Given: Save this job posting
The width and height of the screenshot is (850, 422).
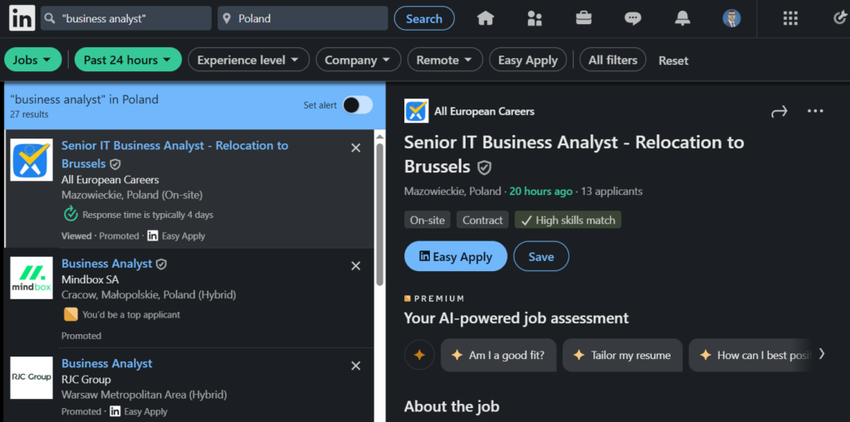Looking at the screenshot, I should pos(541,256).
